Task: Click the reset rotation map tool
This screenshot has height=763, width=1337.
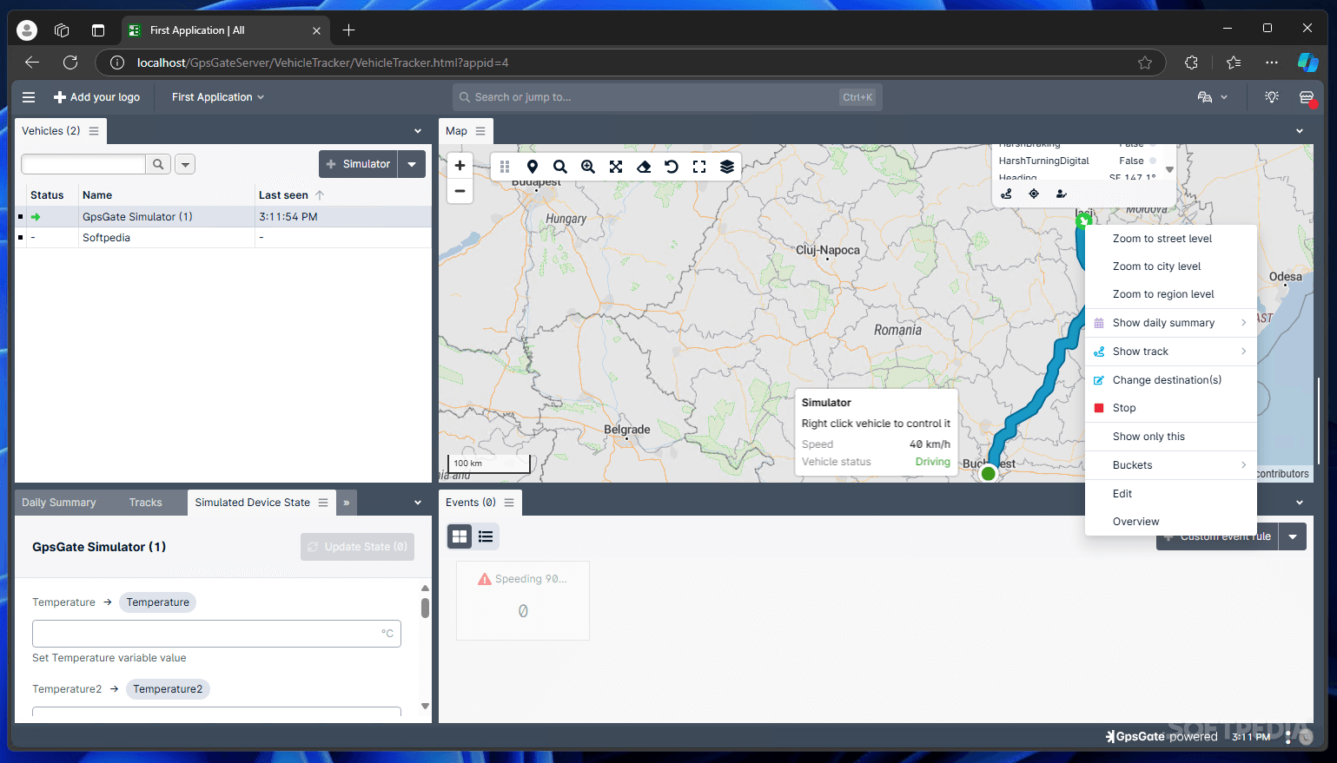Action: click(672, 167)
